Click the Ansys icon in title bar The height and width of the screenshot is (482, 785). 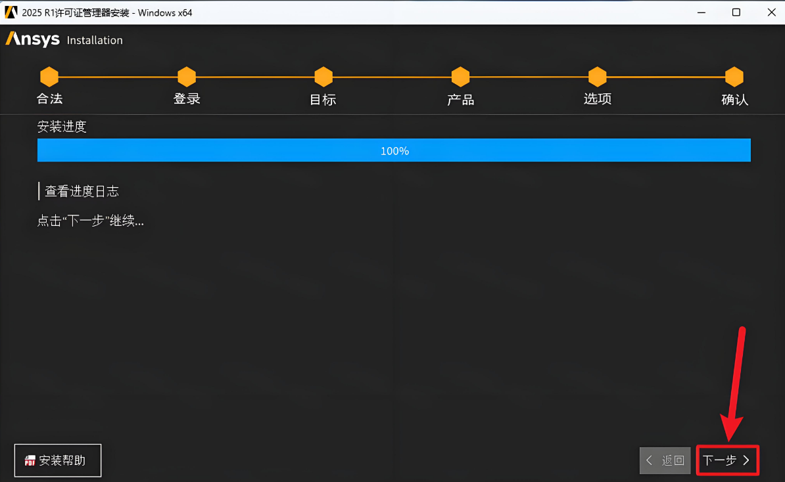tap(11, 12)
